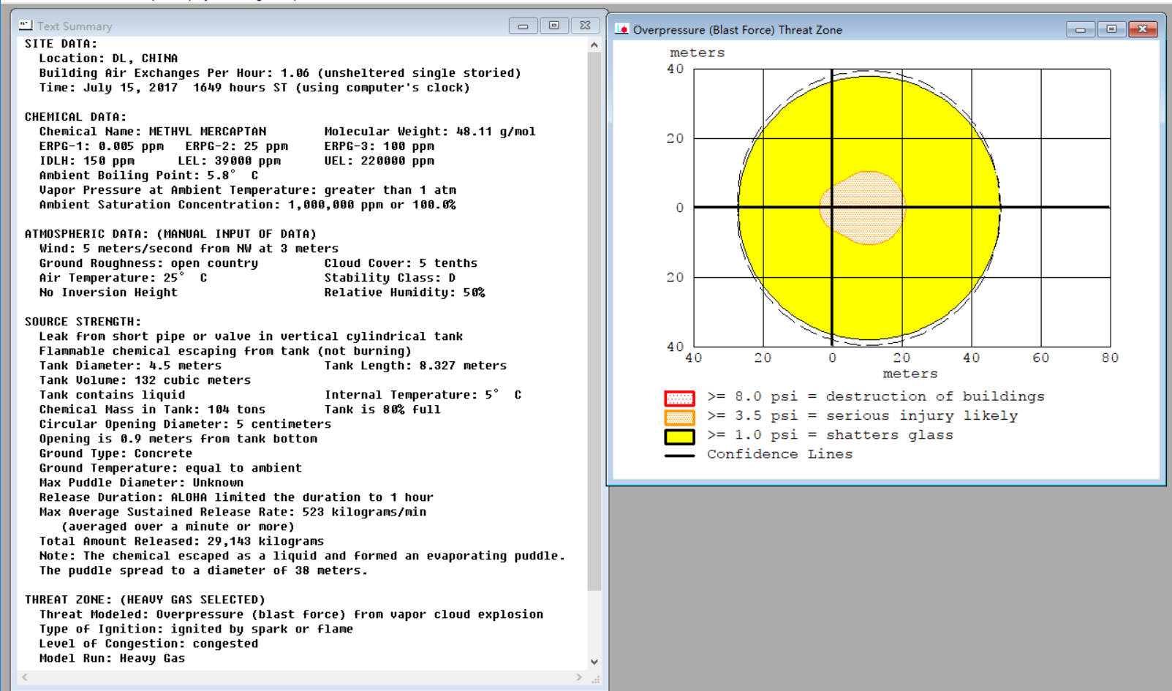Click the "Ambient Boiling Point" line

148,175
